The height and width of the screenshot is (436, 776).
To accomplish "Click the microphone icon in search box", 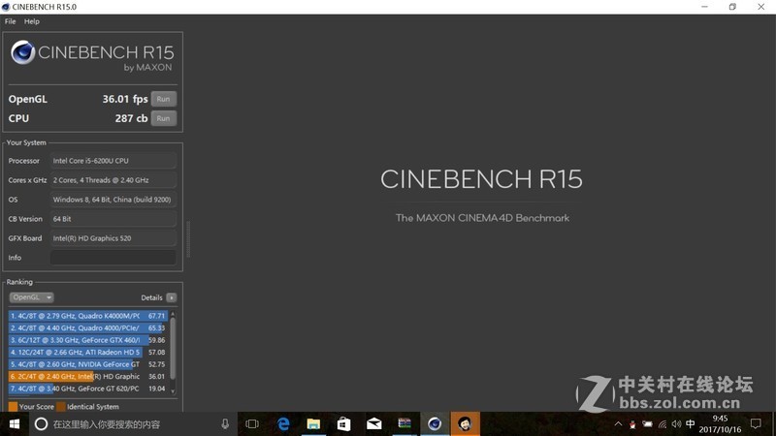I will click(225, 424).
